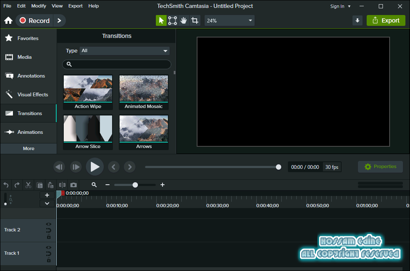Image resolution: width=410 pixels, height=271 pixels.
Task: Click the track height slider knob
Action: tap(5, 204)
